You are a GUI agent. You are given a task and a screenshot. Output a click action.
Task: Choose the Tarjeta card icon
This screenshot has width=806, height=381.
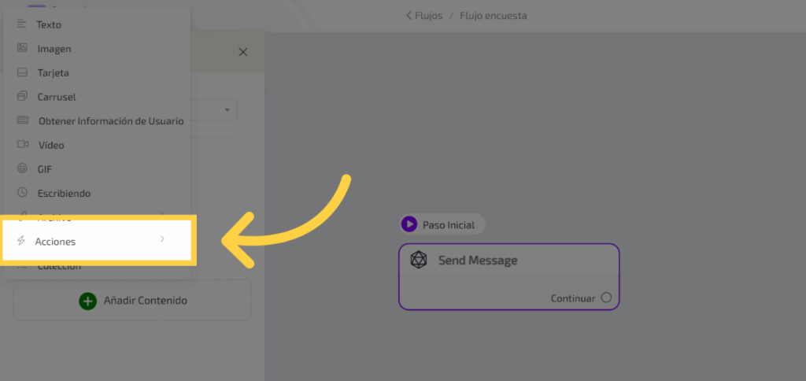pos(22,73)
